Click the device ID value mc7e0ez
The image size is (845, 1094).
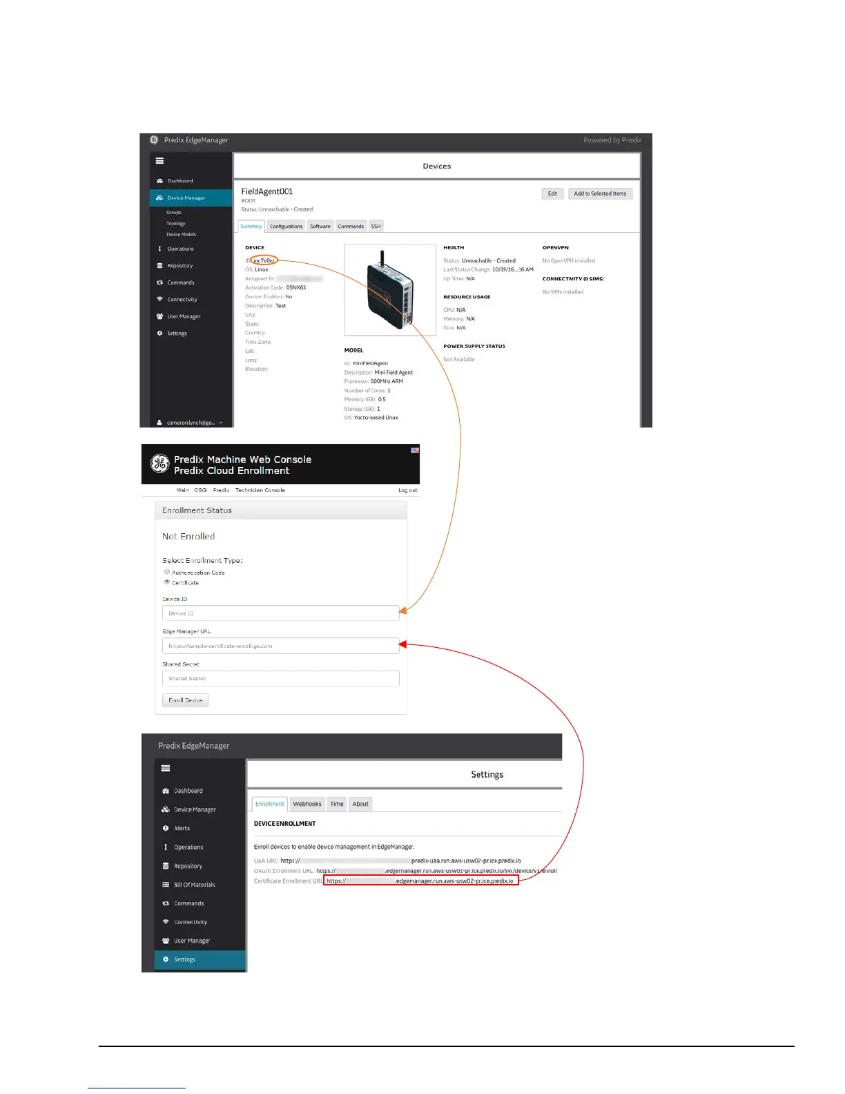pos(264,260)
